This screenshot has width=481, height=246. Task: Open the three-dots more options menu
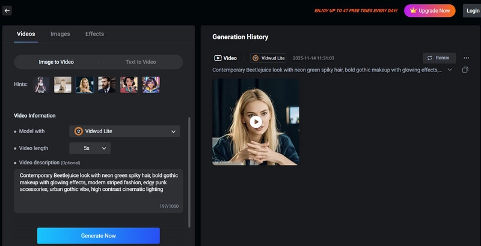(466, 58)
